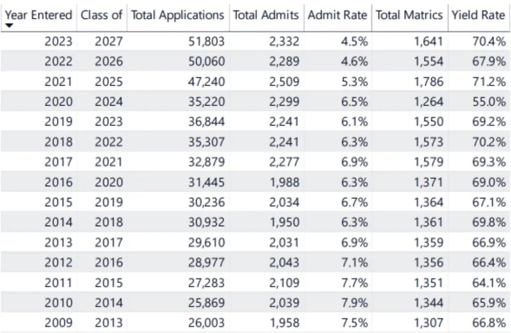This screenshot has height=333, width=511.
Task: Click the 69.2% yield rate value
Action: pos(489,122)
